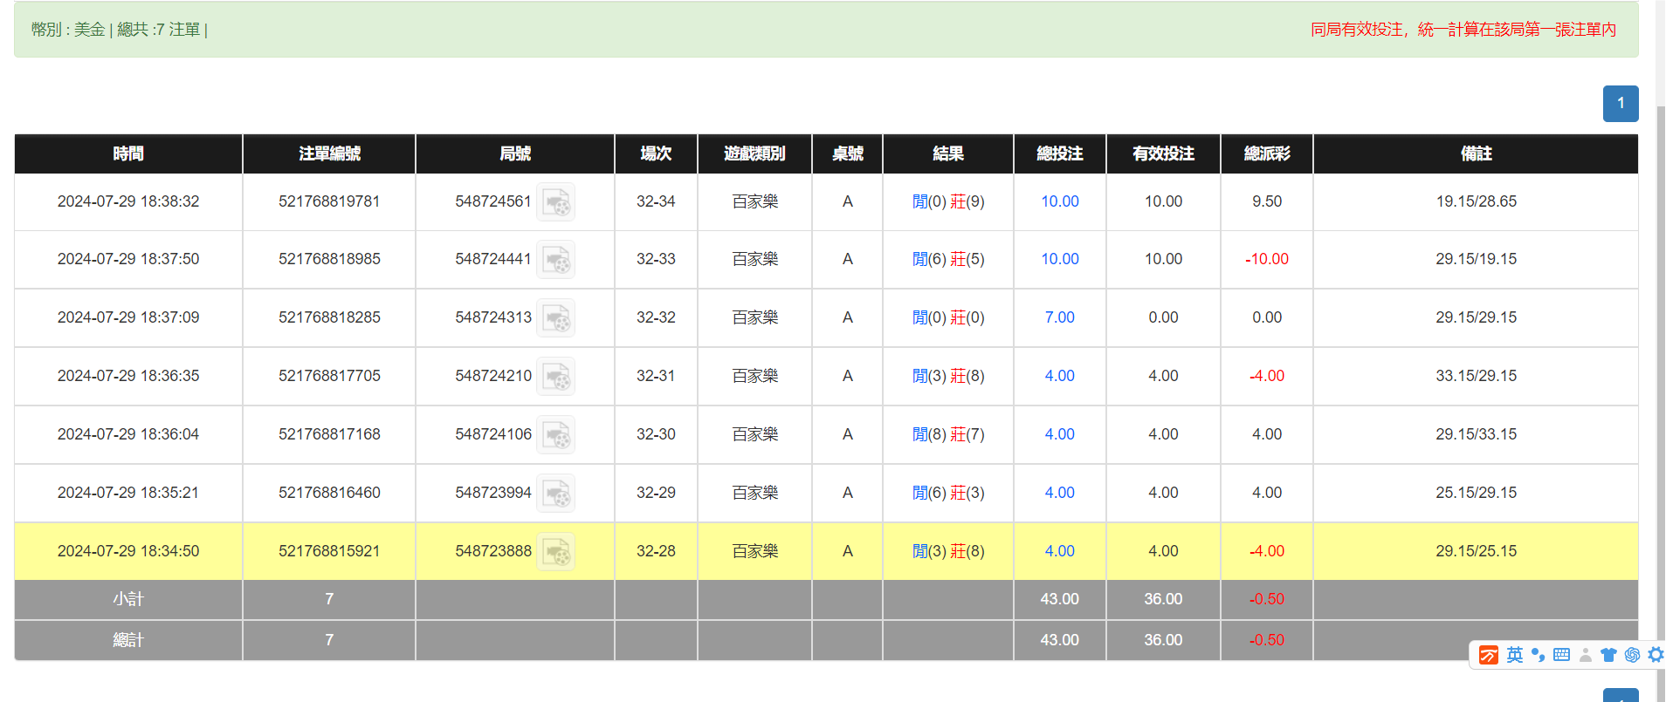
Task: Click replay icon beside round 548724313
Action: pos(555,318)
